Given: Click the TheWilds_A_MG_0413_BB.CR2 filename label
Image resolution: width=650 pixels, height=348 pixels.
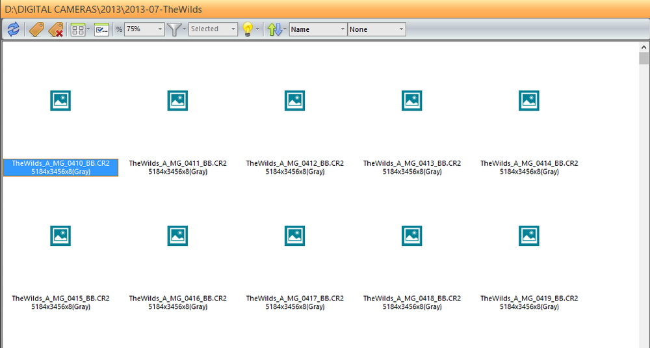Looking at the screenshot, I should click(x=412, y=163).
